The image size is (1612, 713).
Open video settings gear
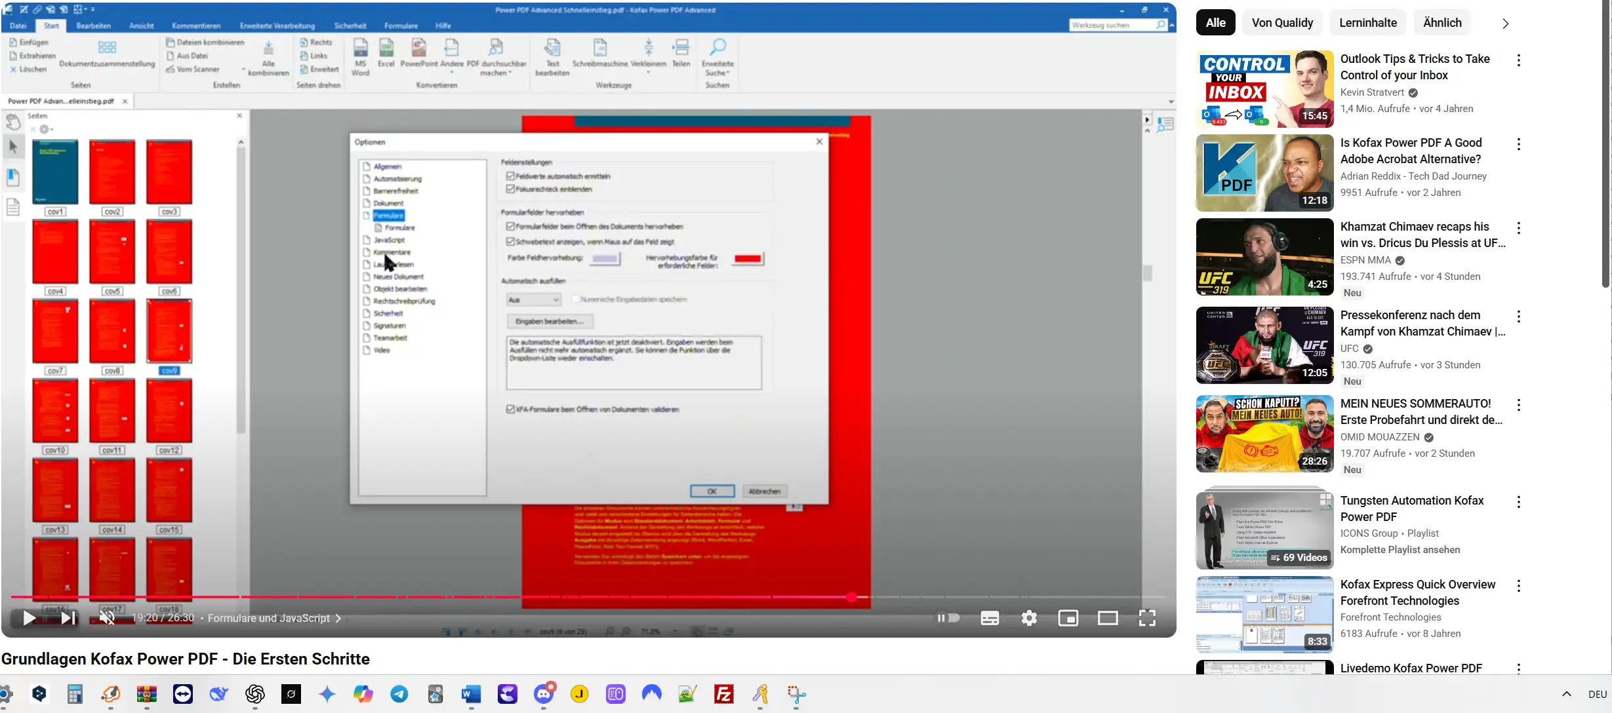[1029, 618]
